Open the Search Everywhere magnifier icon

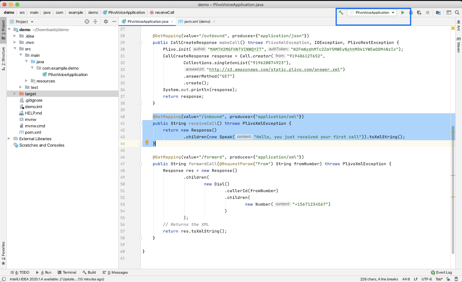click(457, 13)
